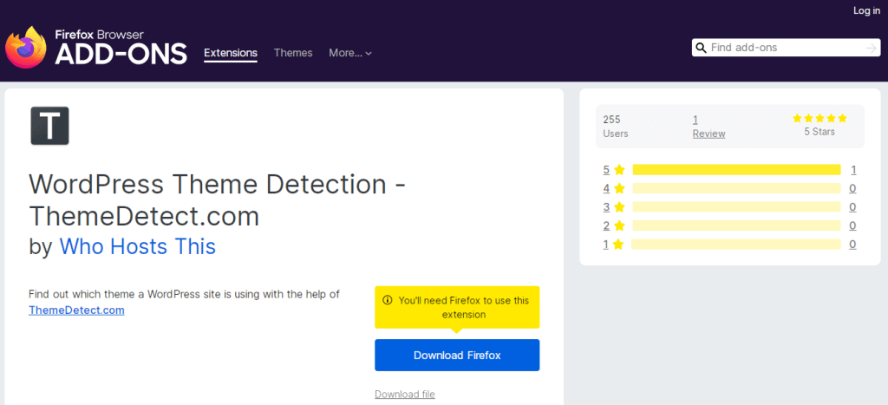
Task: Click the number 3 rating link
Action: coord(606,206)
